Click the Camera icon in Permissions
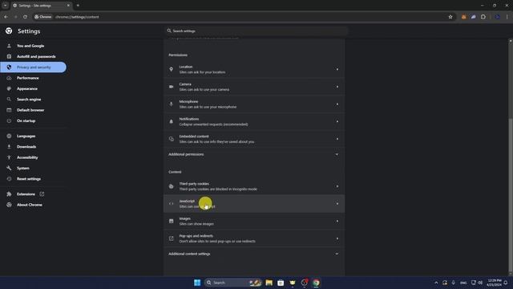 click(x=171, y=87)
